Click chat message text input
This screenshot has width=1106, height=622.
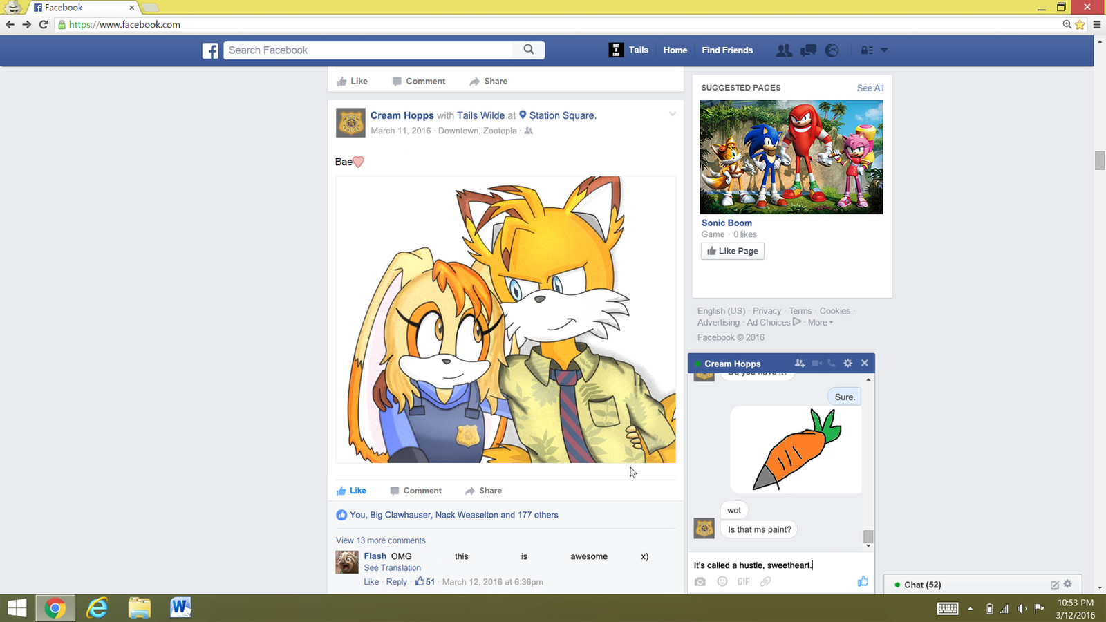[781, 565]
